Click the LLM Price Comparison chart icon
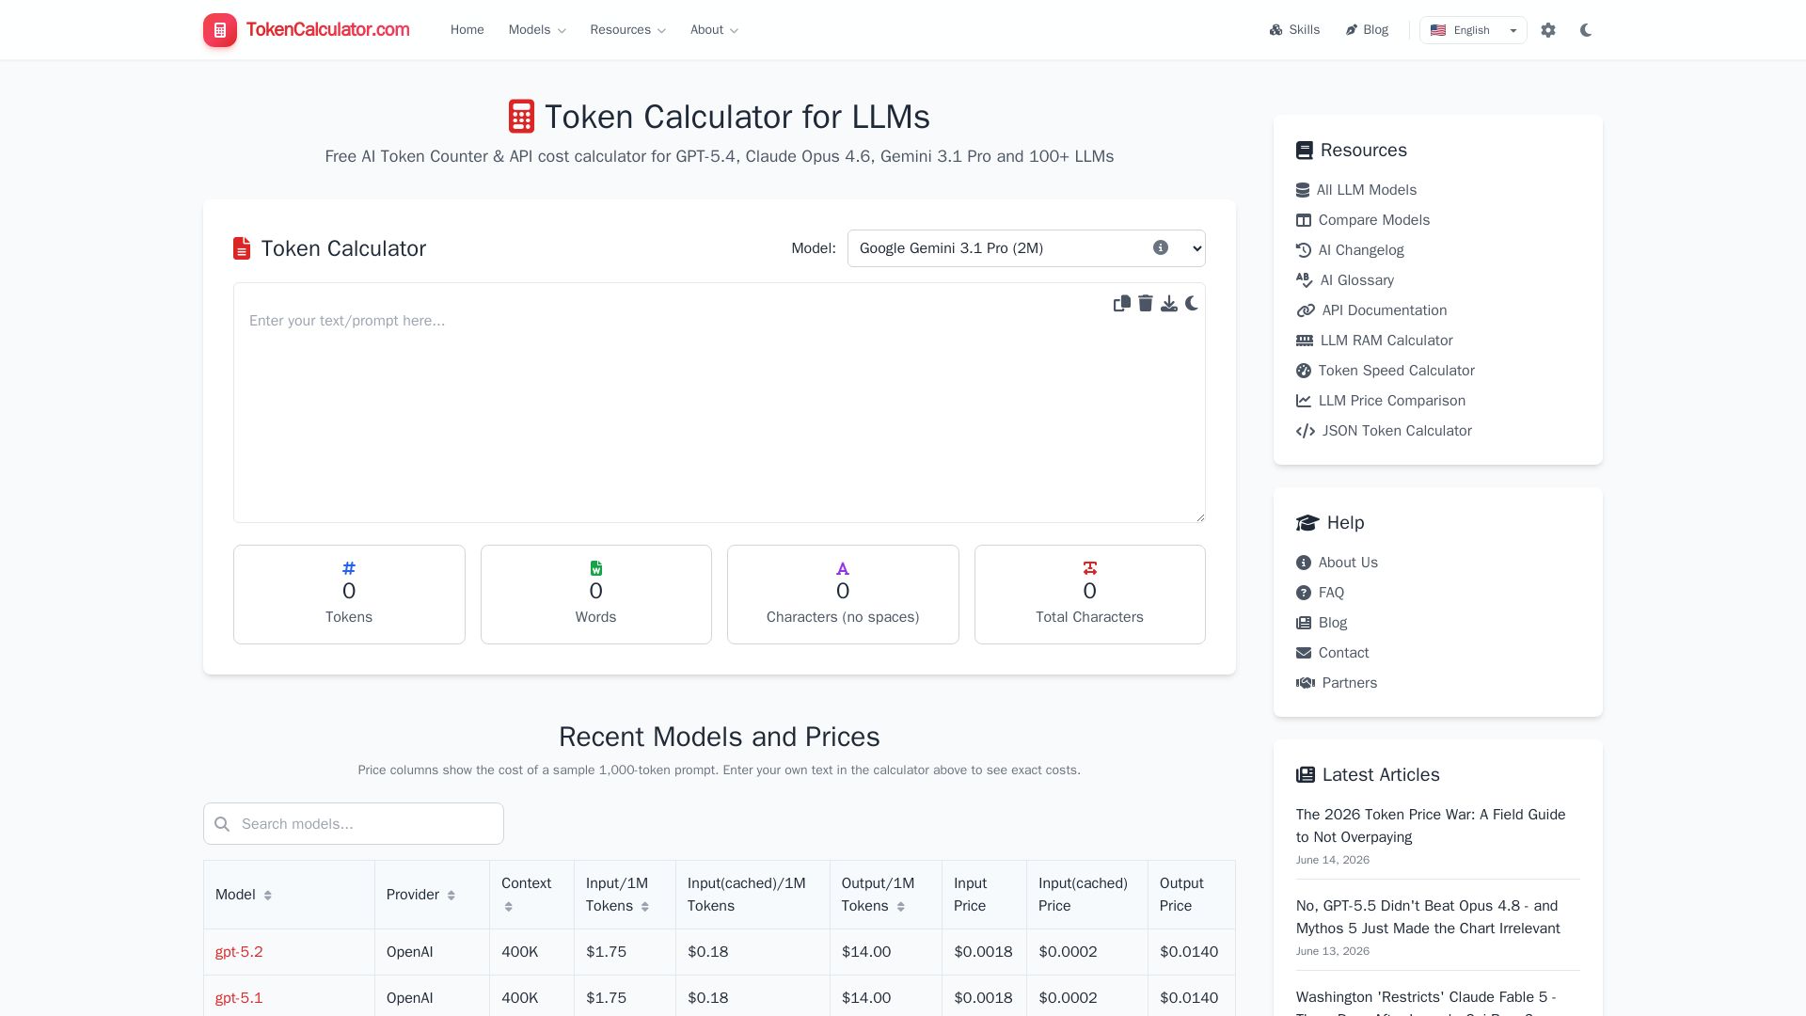This screenshot has height=1016, width=1806. click(x=1304, y=401)
